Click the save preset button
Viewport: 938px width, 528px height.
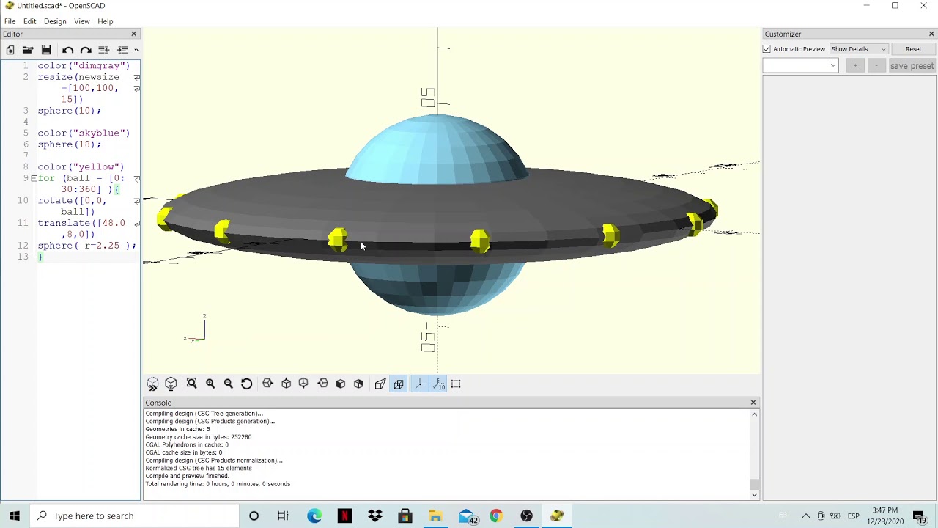click(x=912, y=66)
